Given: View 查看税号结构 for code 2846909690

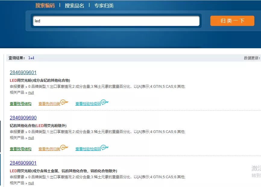Looking at the screenshot, I should tap(20, 149).
